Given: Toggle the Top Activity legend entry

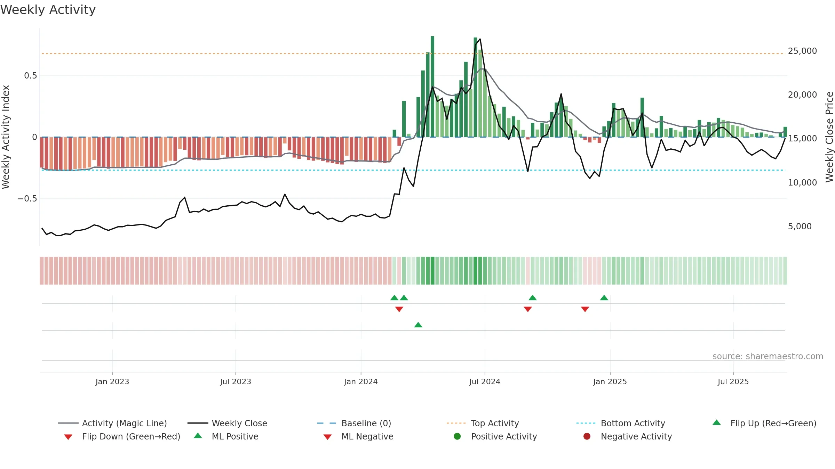Looking at the screenshot, I should pyautogui.click(x=483, y=423).
